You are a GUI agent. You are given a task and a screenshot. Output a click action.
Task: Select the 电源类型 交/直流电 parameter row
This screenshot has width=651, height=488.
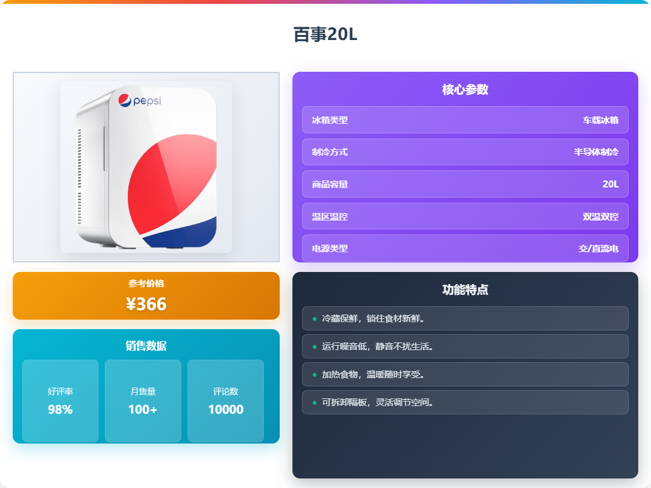(465, 248)
